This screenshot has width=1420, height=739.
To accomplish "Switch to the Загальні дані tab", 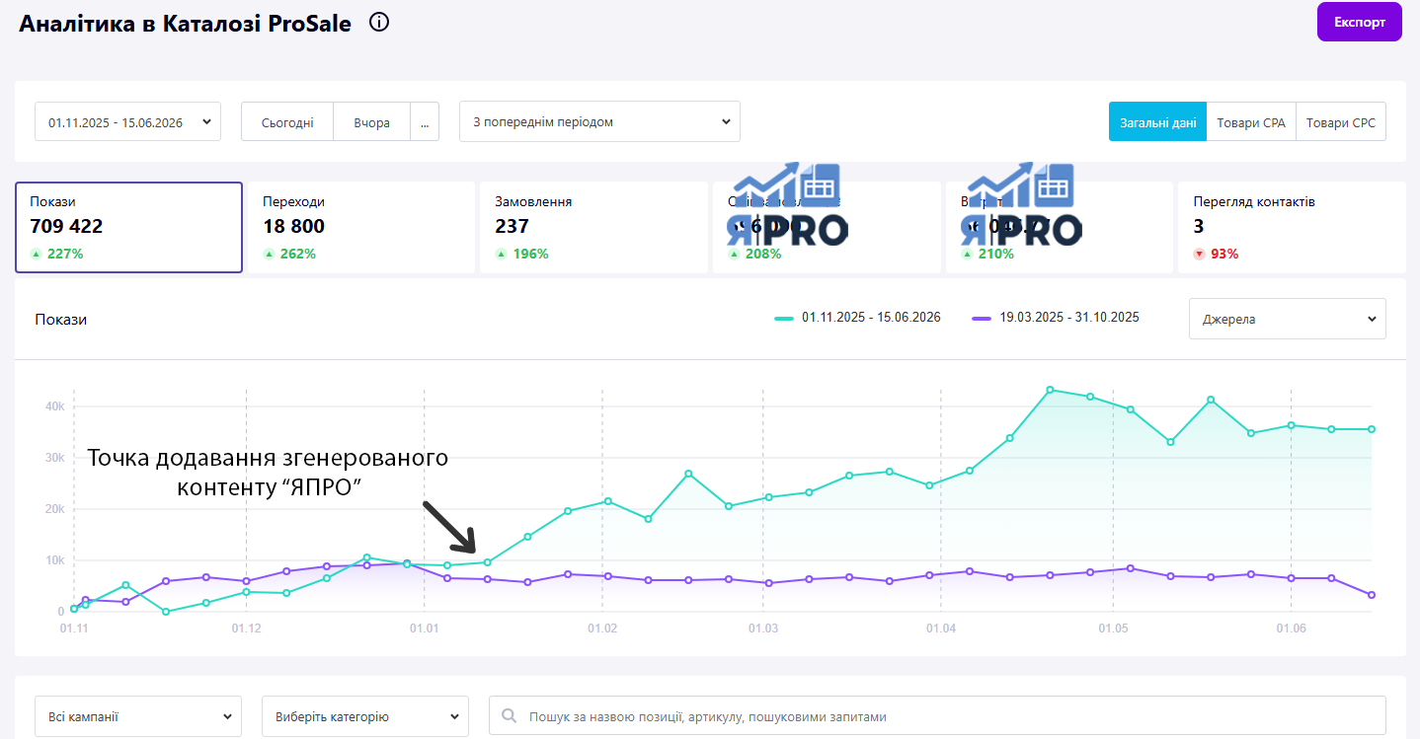I will tap(1157, 122).
